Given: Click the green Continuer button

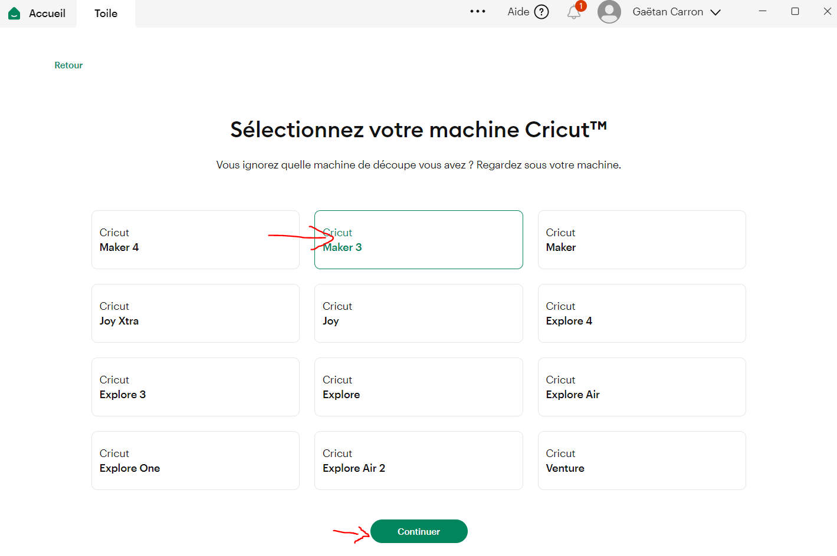Looking at the screenshot, I should (x=419, y=531).
